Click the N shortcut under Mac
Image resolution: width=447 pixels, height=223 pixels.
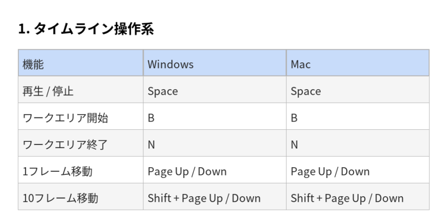tap(294, 145)
